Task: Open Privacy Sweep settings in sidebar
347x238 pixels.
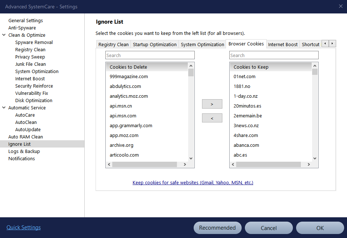Action: 30,57
